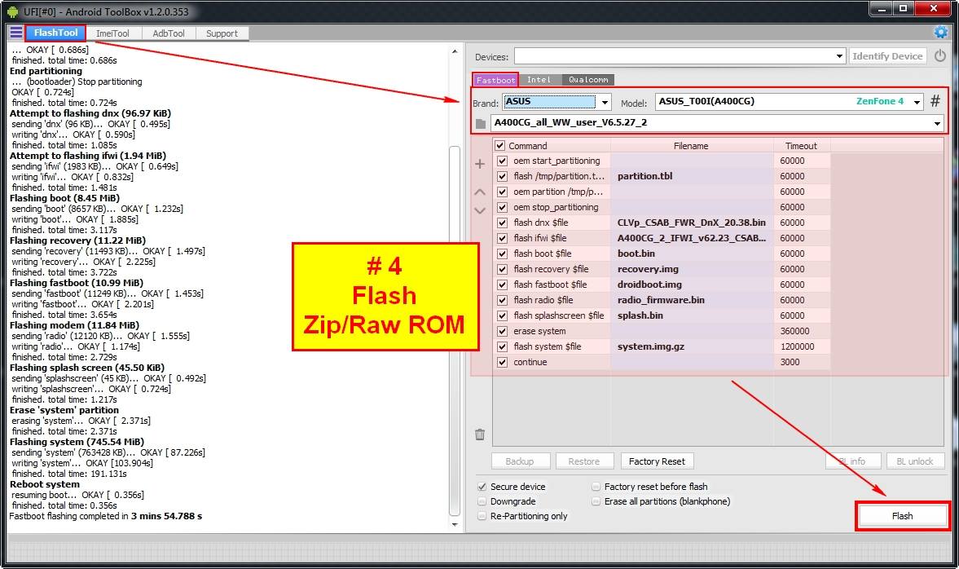The width and height of the screenshot is (959, 569).
Task: Uncheck flash boot $file command
Action: click(x=502, y=254)
